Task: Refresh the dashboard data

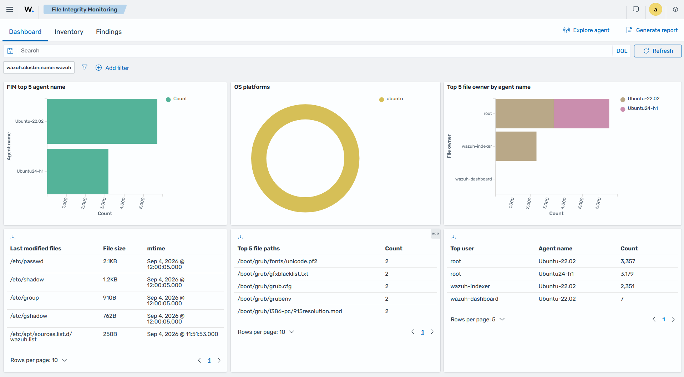Action: click(658, 51)
